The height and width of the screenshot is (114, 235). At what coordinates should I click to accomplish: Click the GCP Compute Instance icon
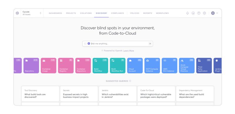click(147, 61)
